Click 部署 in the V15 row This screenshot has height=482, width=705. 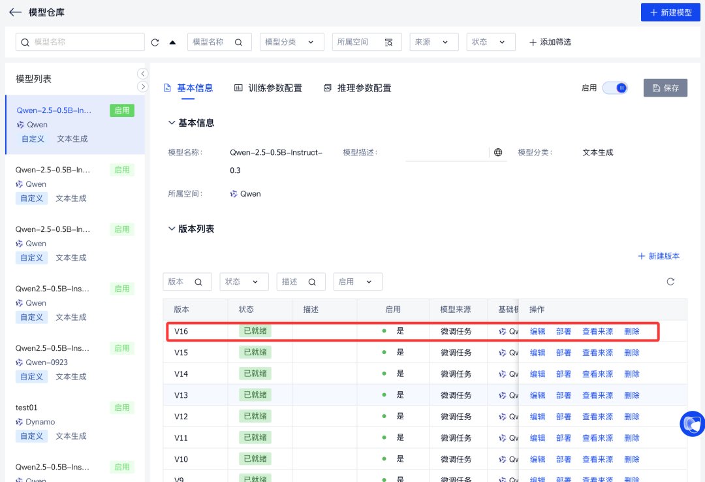click(563, 353)
